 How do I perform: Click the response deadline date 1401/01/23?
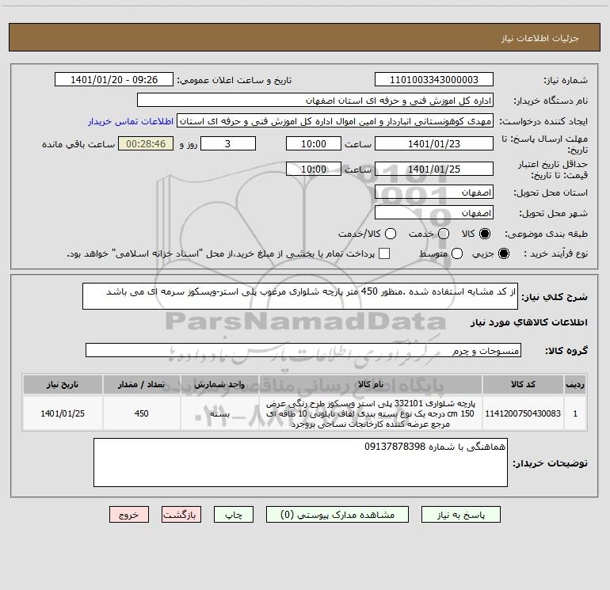(x=434, y=143)
